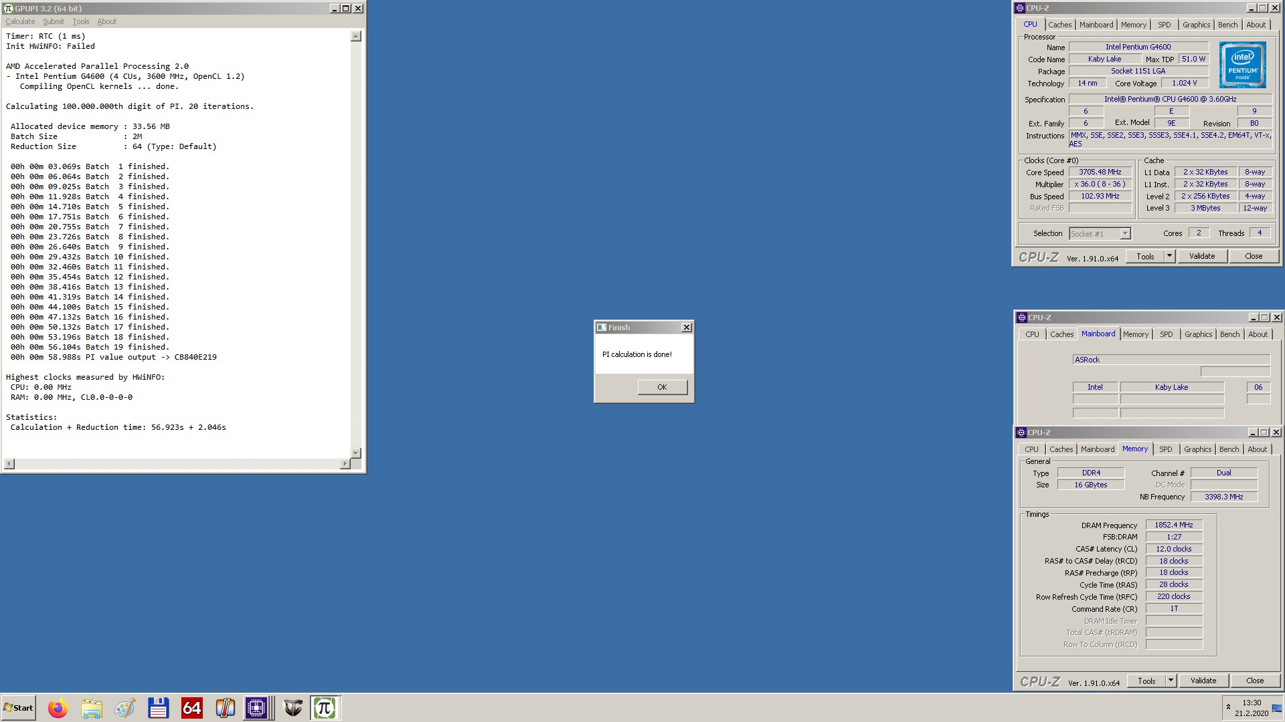Click the Intel Pentium G4600 name field
This screenshot has height=722, width=1285.
pyautogui.click(x=1138, y=47)
